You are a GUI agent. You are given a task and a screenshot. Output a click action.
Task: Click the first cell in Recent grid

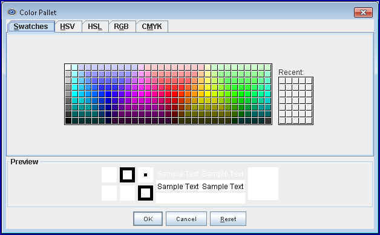pos(282,80)
